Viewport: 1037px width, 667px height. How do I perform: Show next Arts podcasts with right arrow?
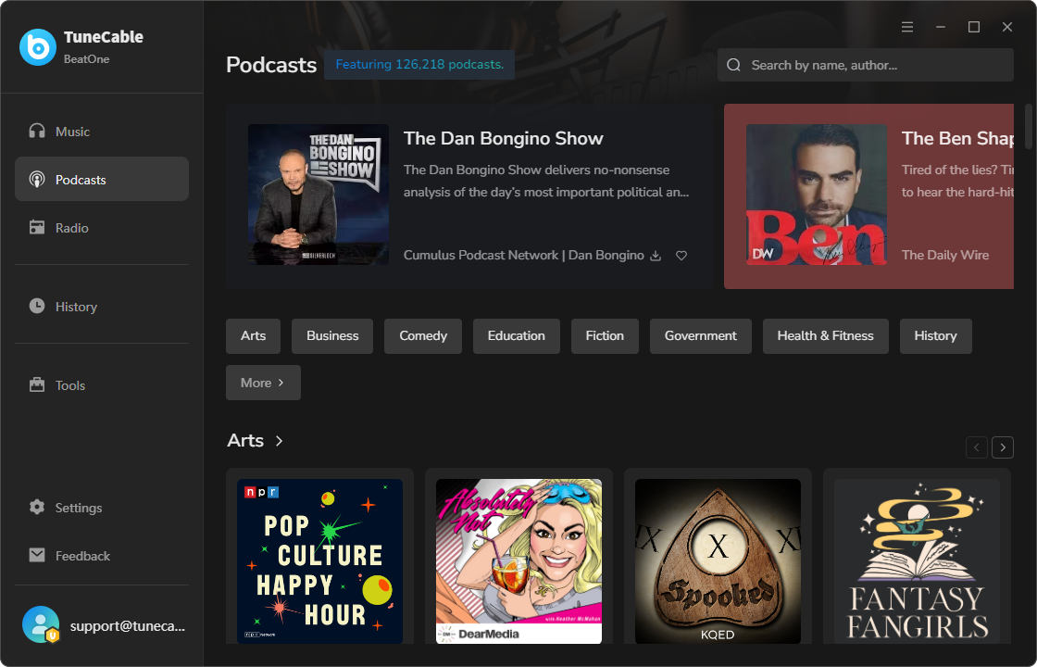1003,447
